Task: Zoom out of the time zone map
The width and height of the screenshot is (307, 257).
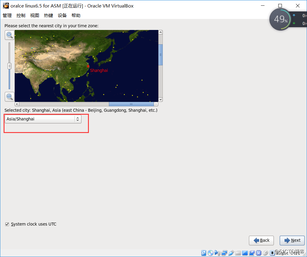Action: click(9, 96)
